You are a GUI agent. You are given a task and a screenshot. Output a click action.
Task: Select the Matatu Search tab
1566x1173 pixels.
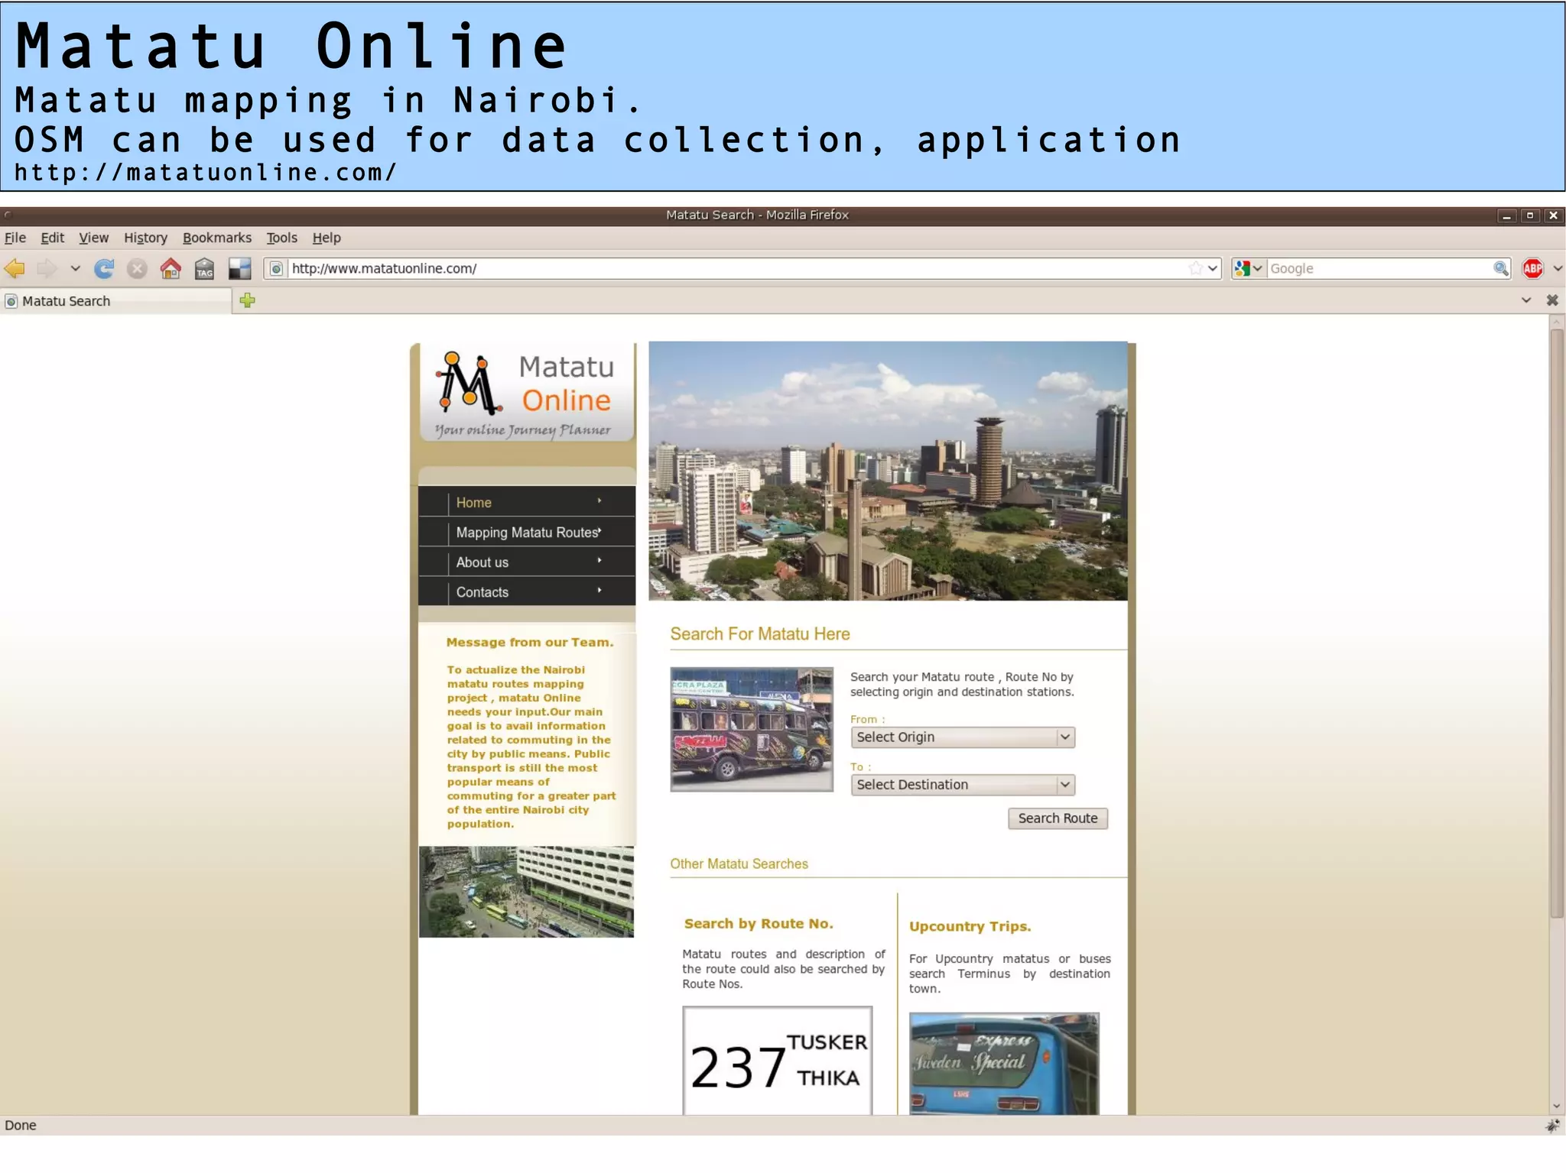pos(116,301)
